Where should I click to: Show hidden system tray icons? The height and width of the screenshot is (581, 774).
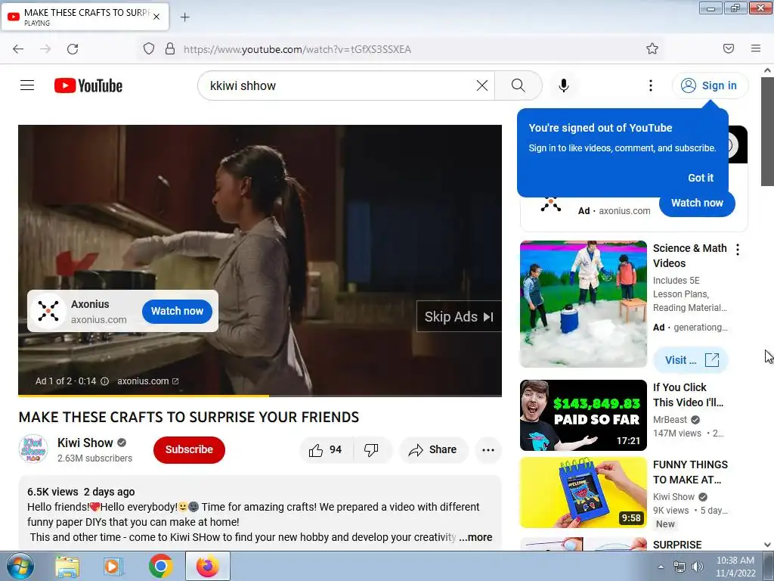661,567
